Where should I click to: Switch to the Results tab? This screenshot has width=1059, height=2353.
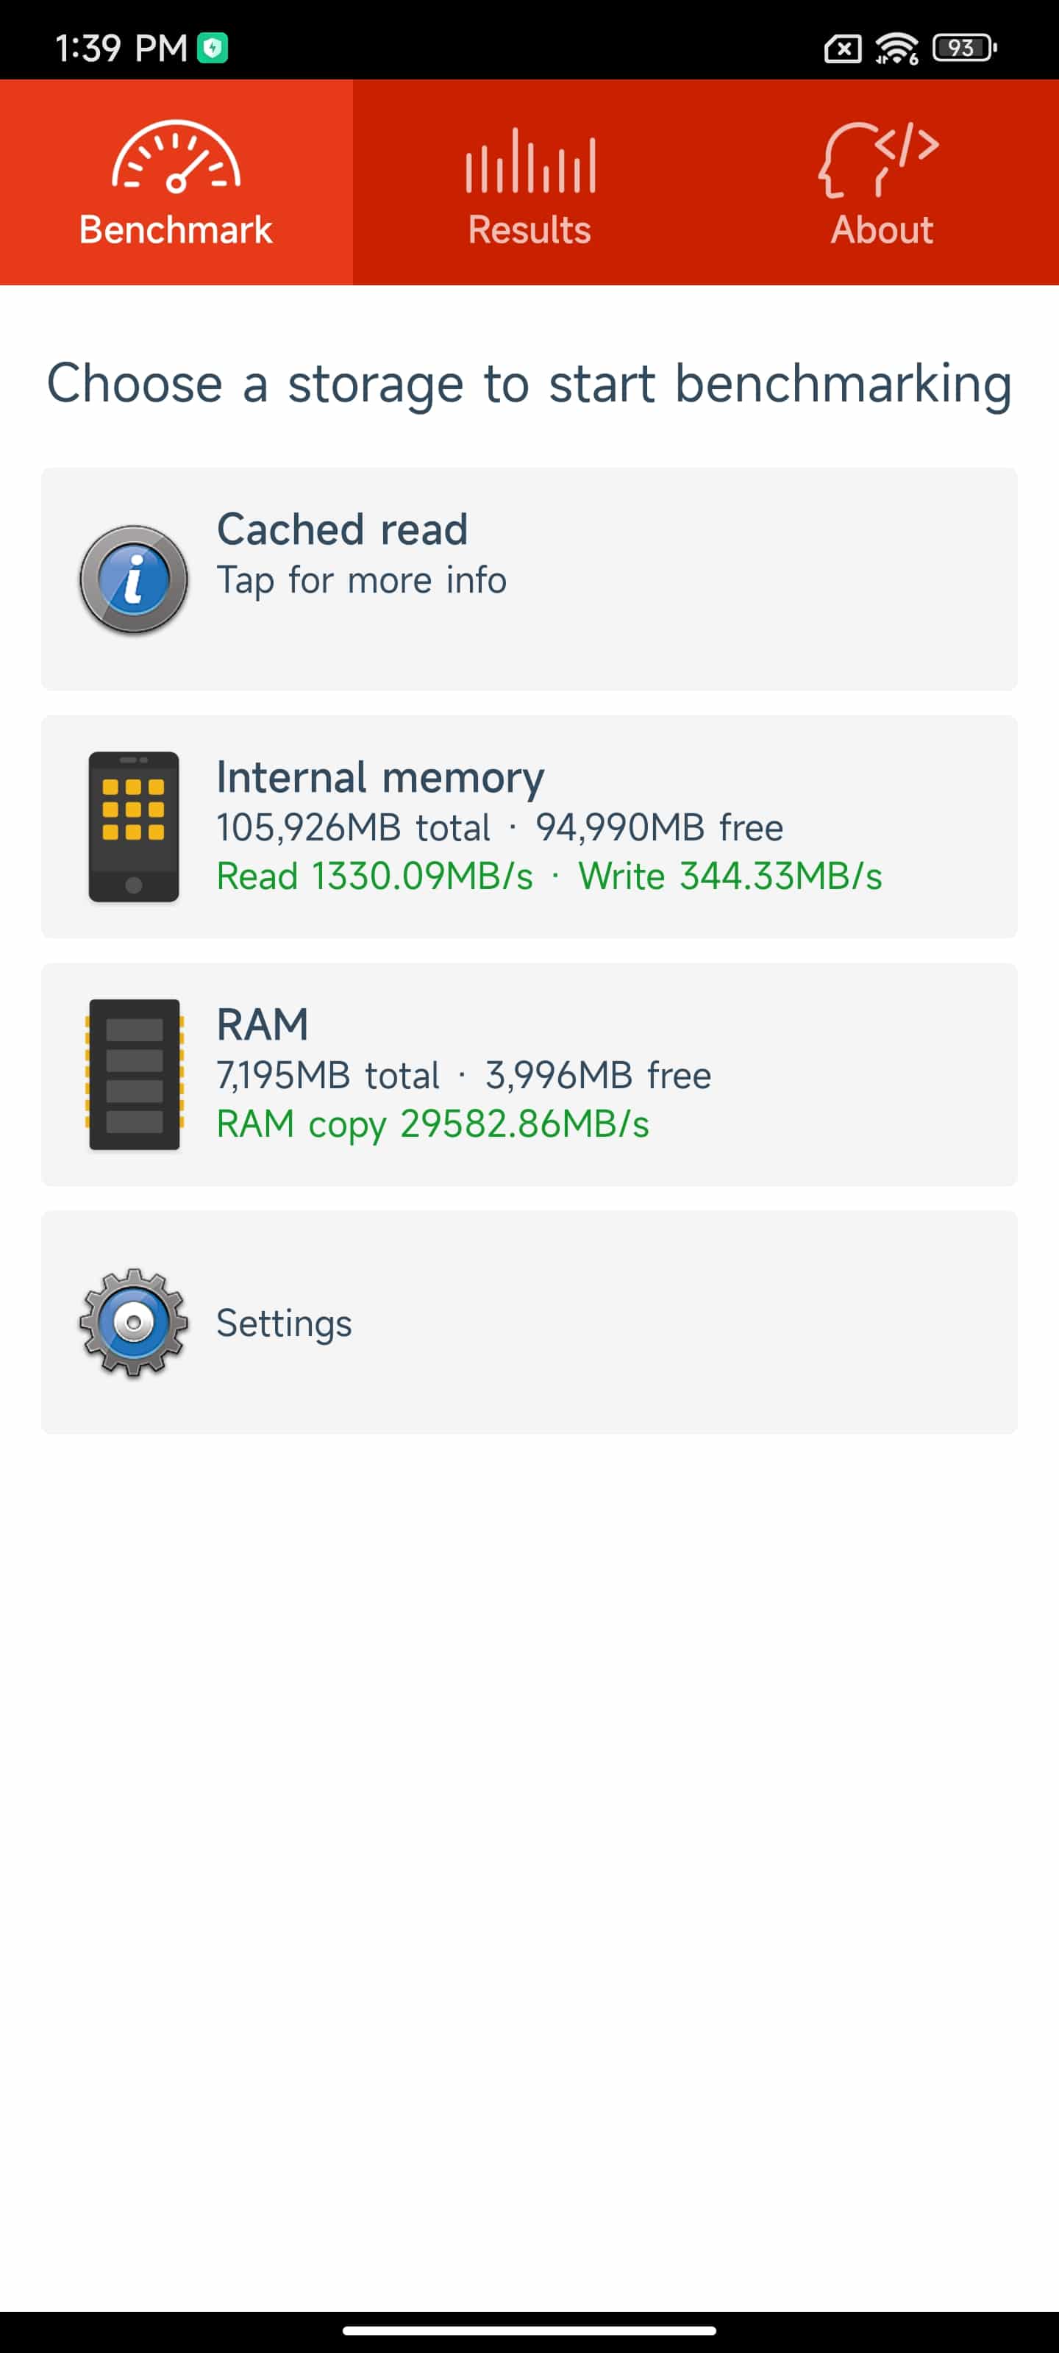[x=530, y=182]
